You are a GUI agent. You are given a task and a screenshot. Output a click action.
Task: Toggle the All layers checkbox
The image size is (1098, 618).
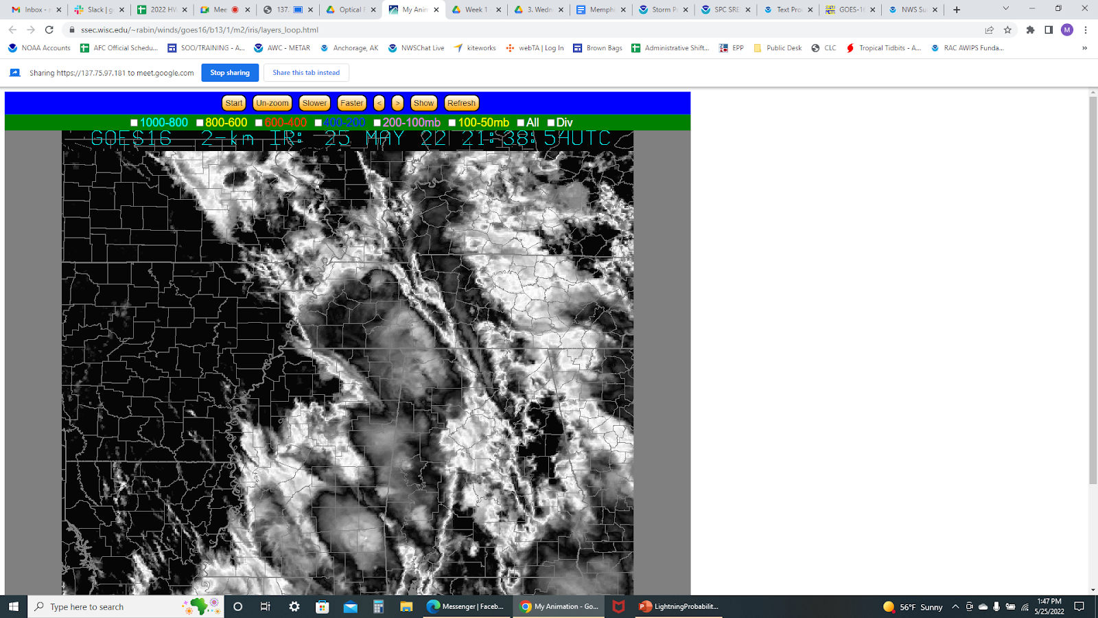[x=521, y=123]
